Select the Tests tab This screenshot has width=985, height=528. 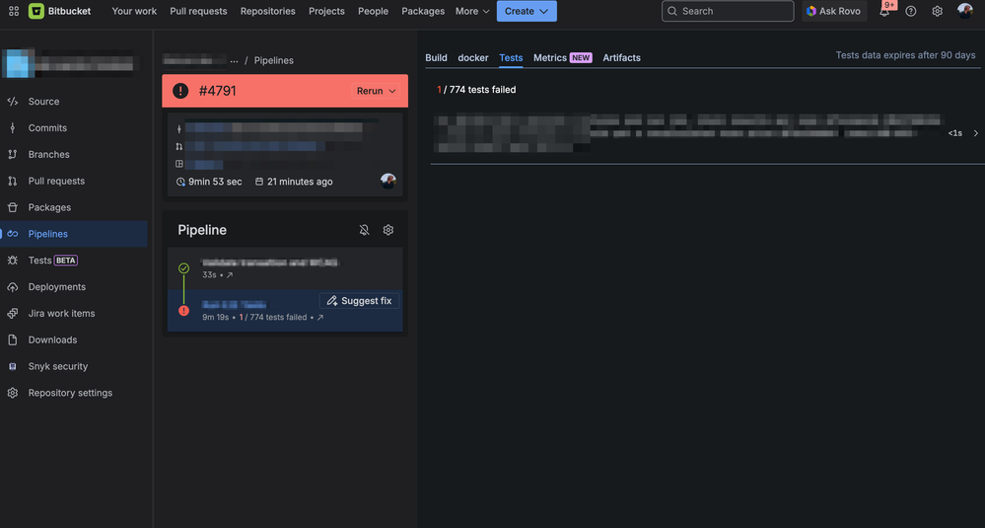[511, 58]
